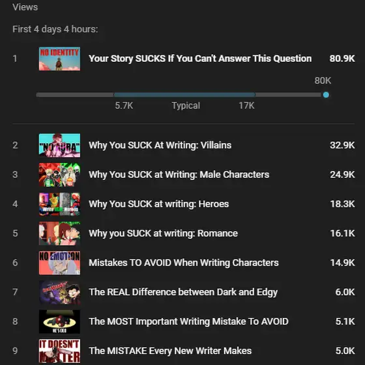Open the 'NO EMOTION' video thumbnail
Viewport: 365px width, 365px height.
coord(59,263)
